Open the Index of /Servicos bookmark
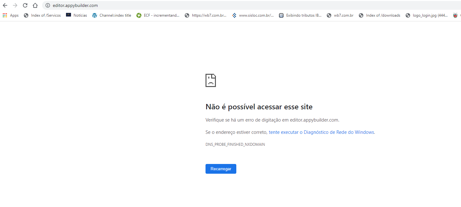Viewport: 461px width, 207px height. (x=42, y=15)
